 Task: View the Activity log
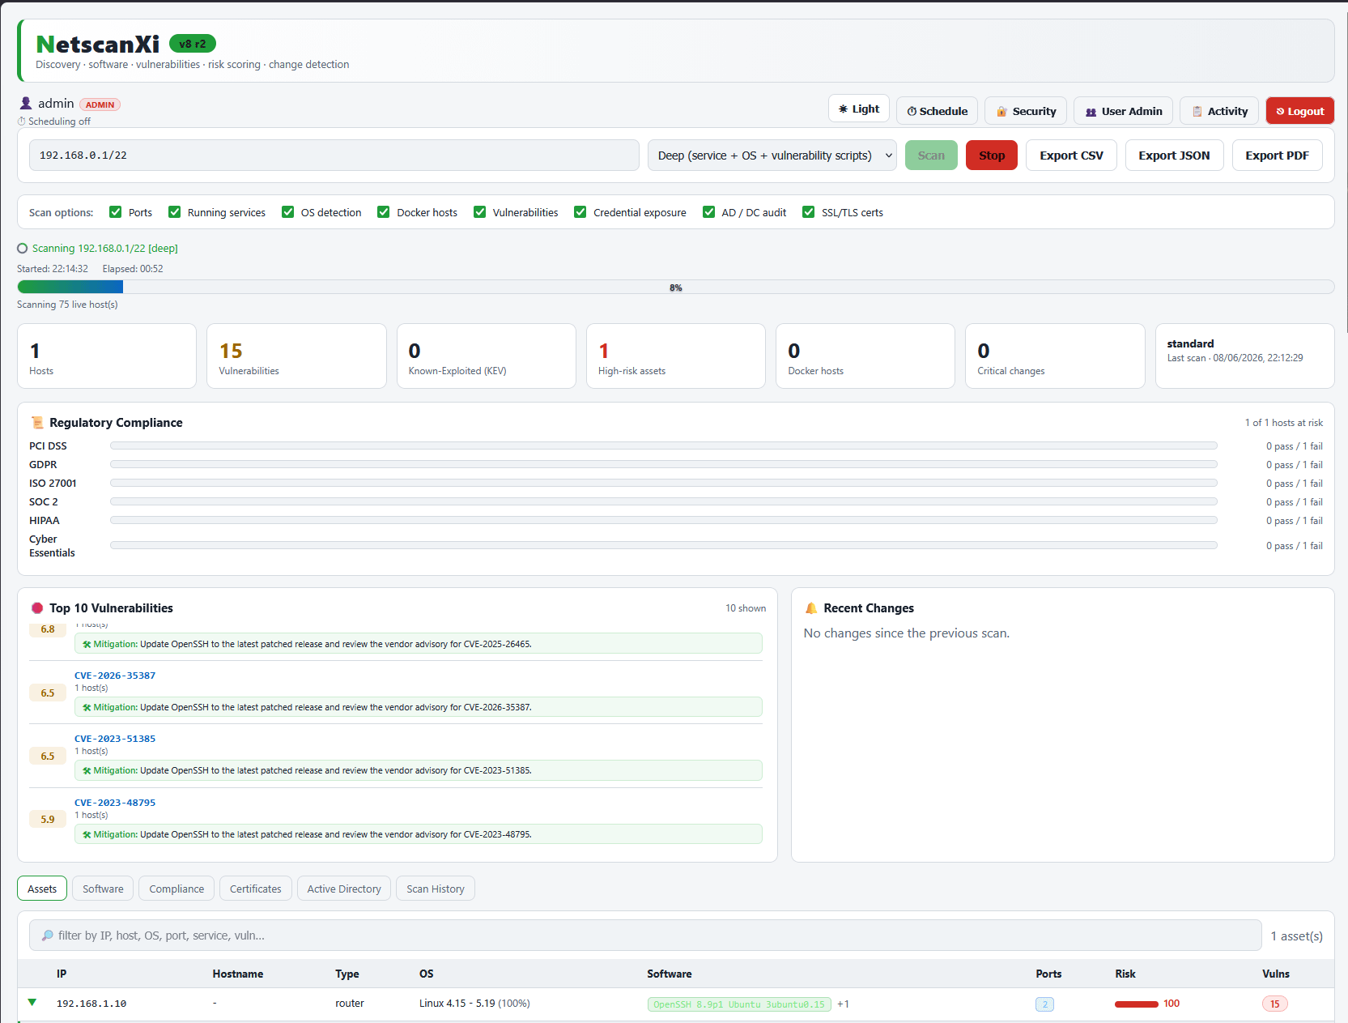point(1219,111)
